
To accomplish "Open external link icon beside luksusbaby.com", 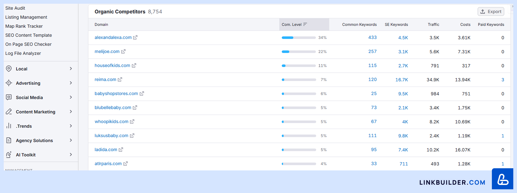I will [x=132, y=135].
